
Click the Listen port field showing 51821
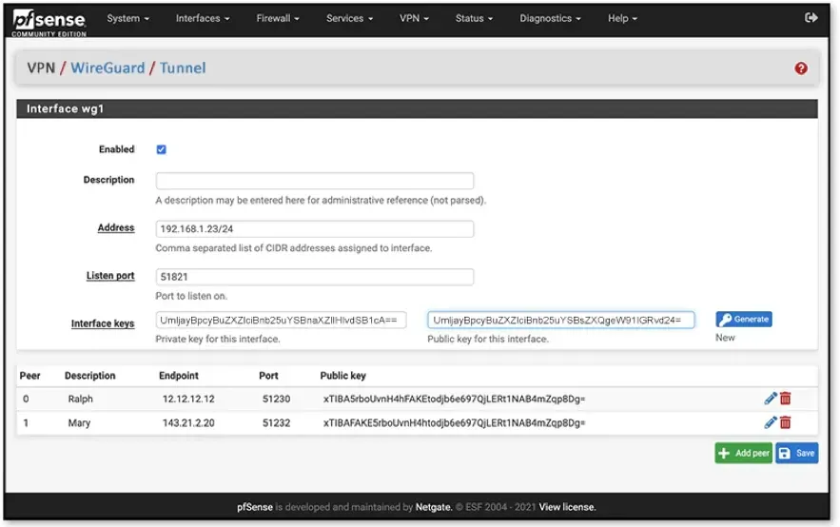point(315,277)
